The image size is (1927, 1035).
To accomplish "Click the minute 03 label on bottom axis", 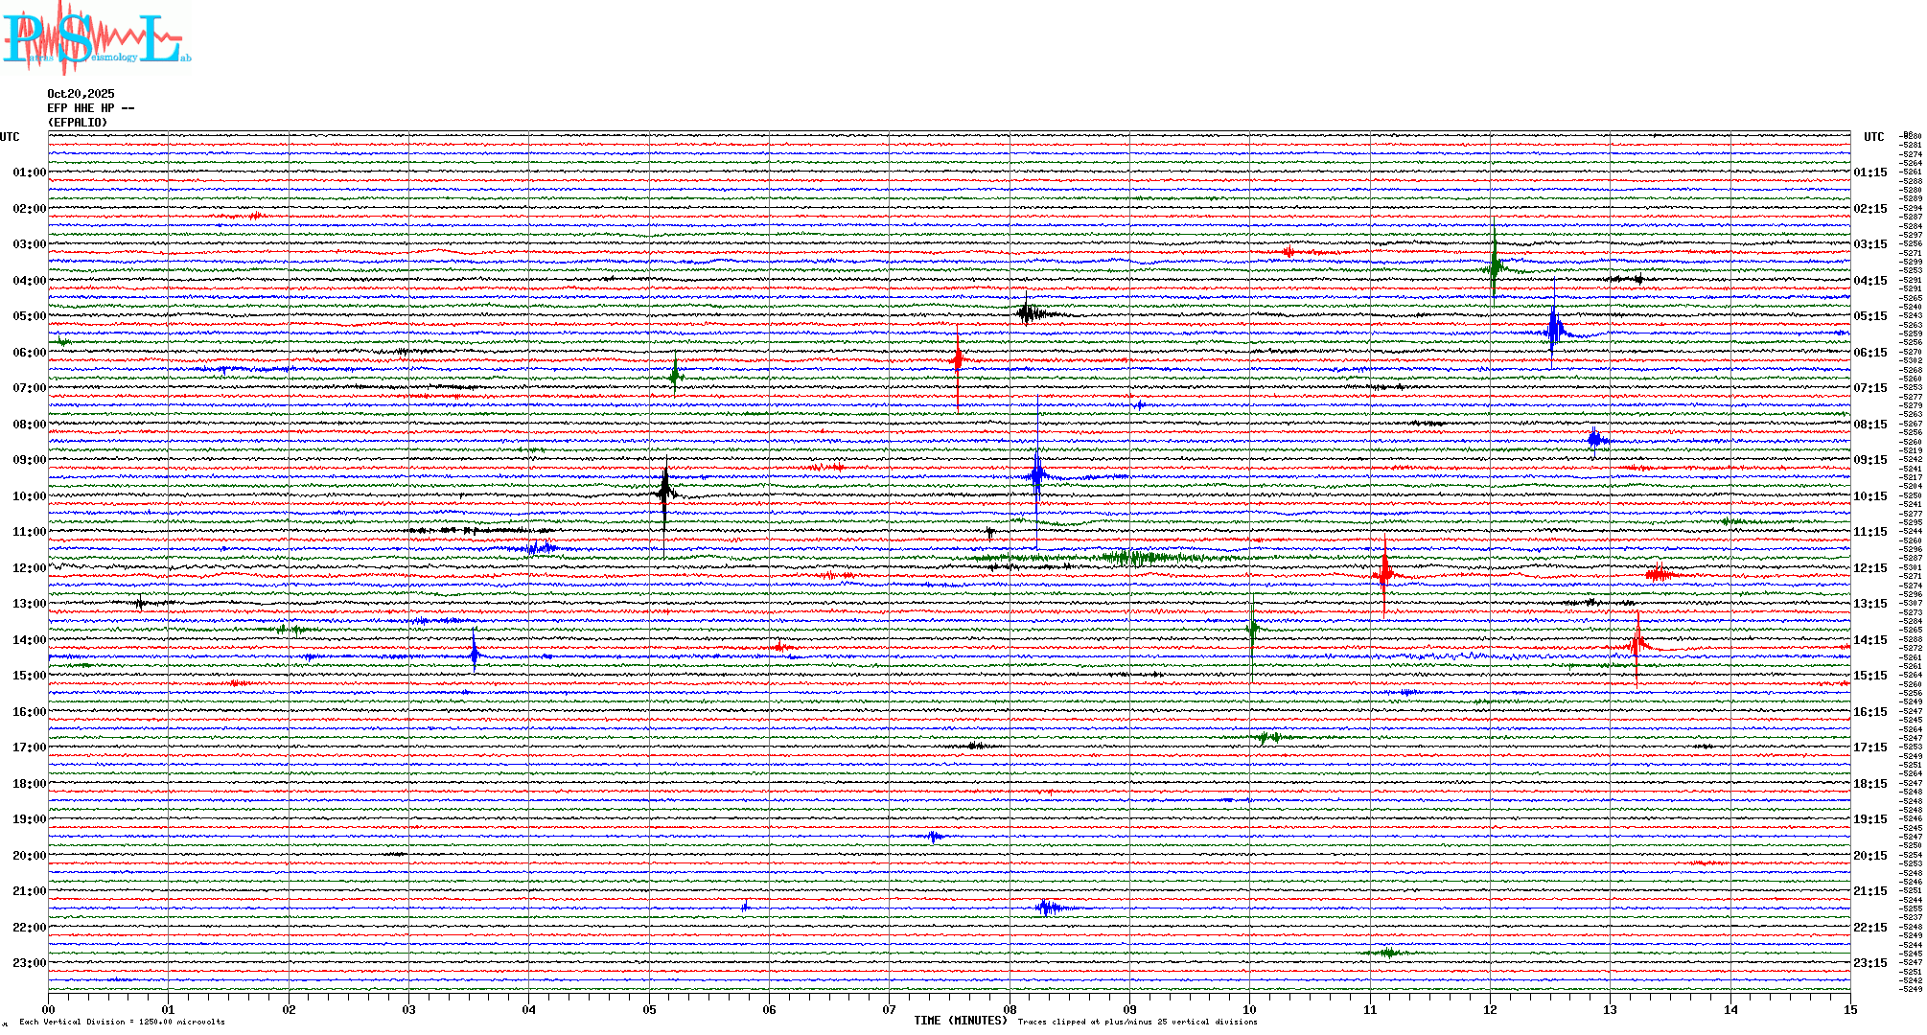I will pyautogui.click(x=409, y=1009).
